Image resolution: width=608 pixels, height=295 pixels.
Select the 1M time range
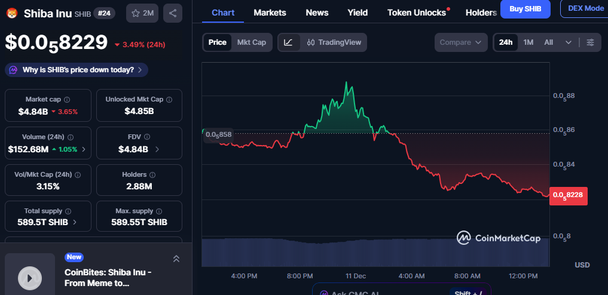(x=528, y=42)
